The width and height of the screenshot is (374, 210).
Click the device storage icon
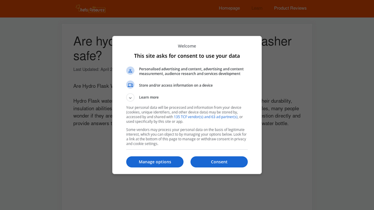point(130,85)
